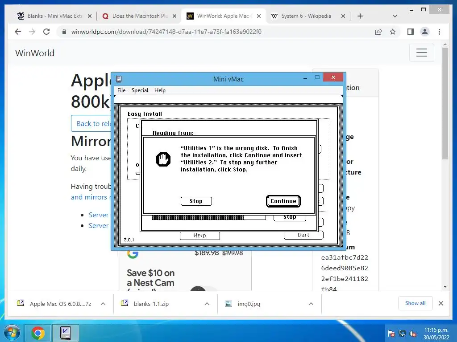Bookmark this page with the star
Screen dimensions: 457x342
393,32
